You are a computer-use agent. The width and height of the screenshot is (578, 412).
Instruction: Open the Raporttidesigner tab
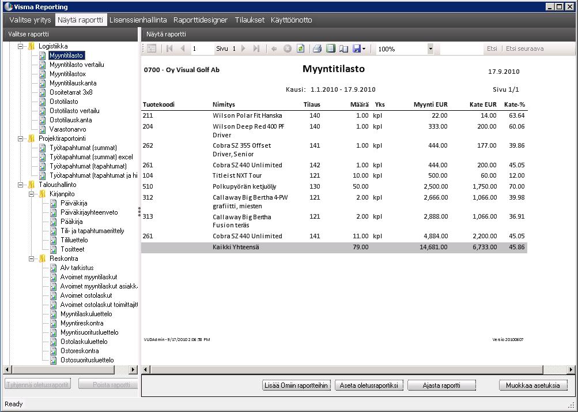click(201, 20)
